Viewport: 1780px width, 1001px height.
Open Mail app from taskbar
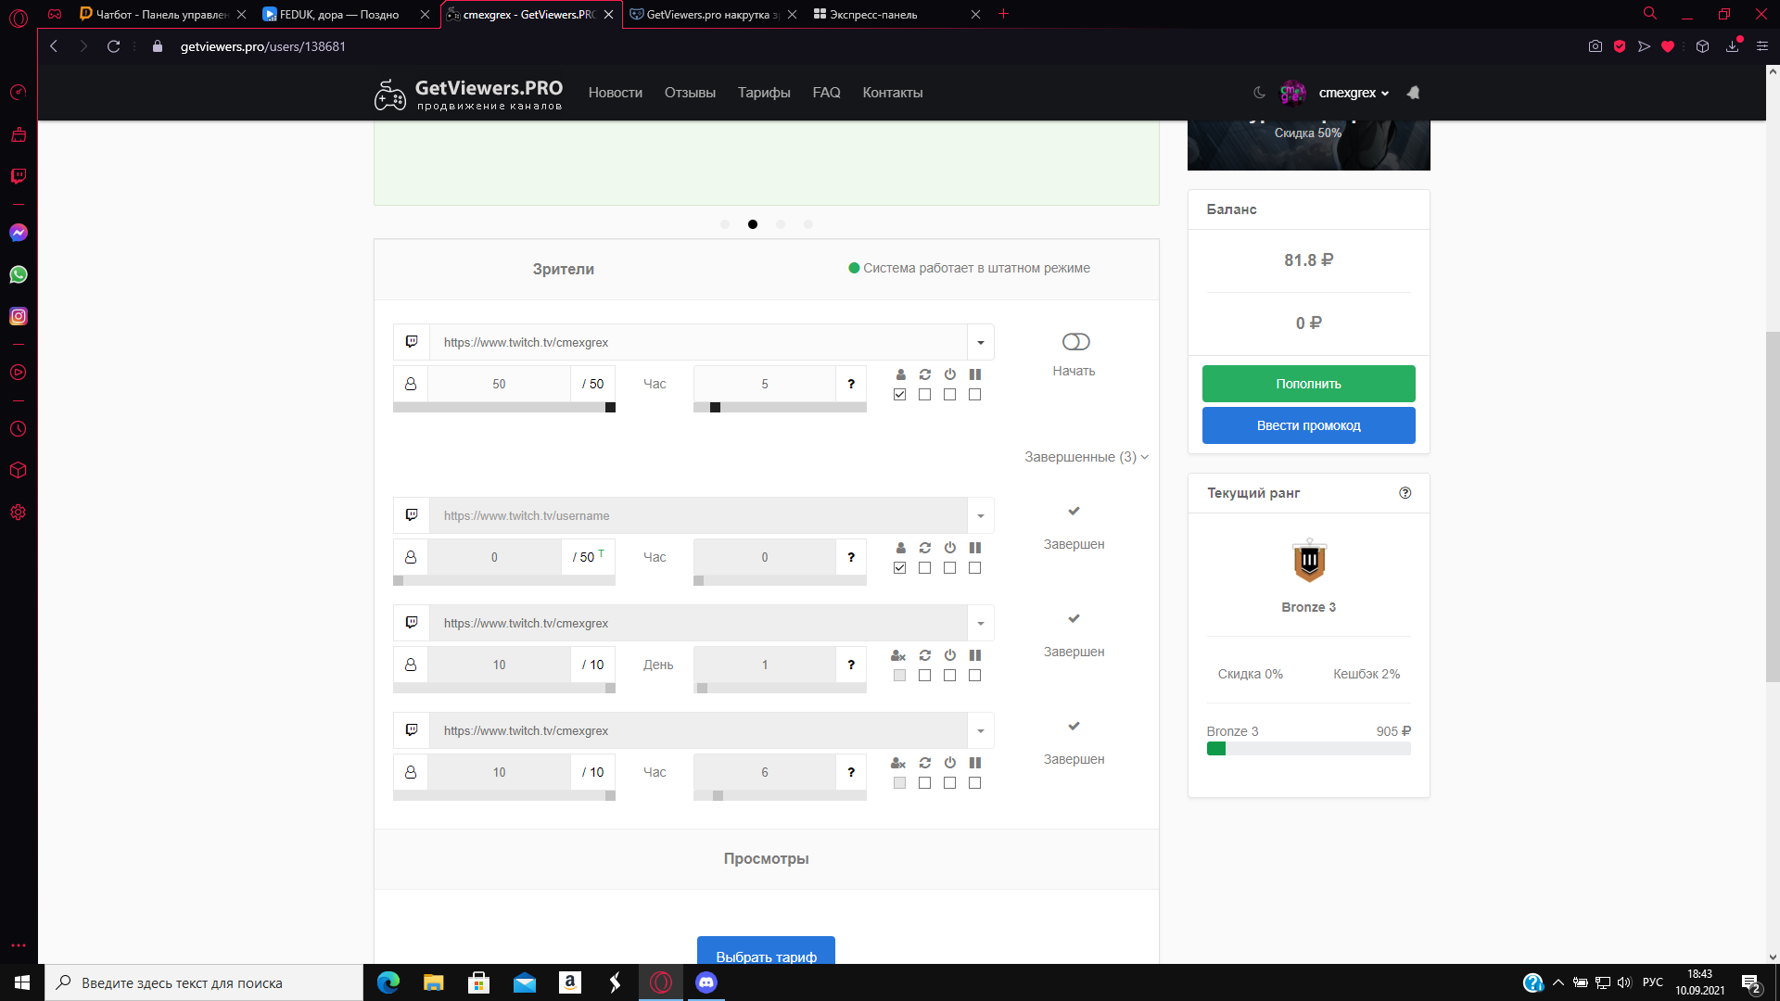pos(525,982)
